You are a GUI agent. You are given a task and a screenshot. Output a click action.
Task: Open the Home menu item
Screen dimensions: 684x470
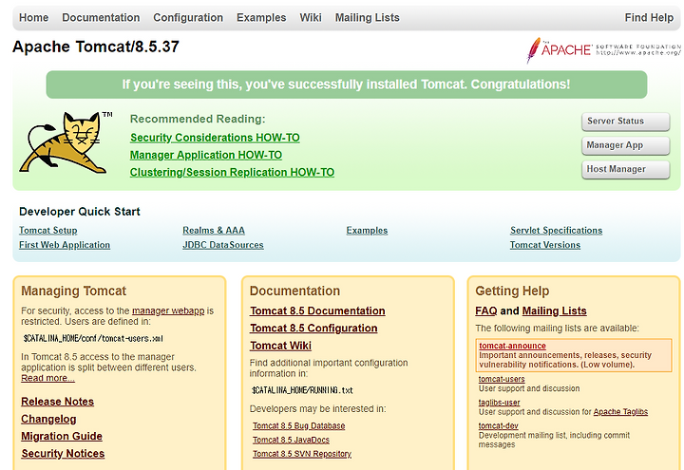click(x=33, y=17)
